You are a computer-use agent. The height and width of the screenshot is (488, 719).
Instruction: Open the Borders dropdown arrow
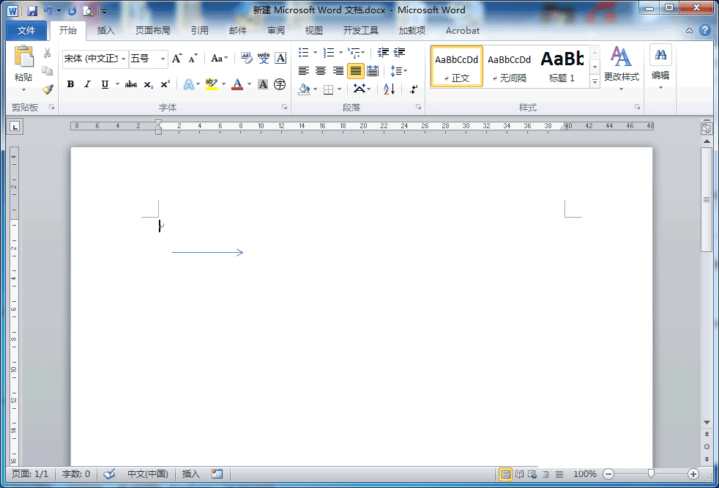339,89
